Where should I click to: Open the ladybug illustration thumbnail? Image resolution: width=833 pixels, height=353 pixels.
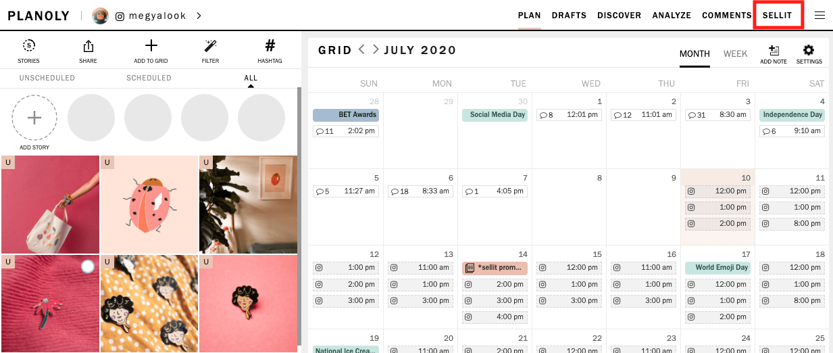click(149, 204)
